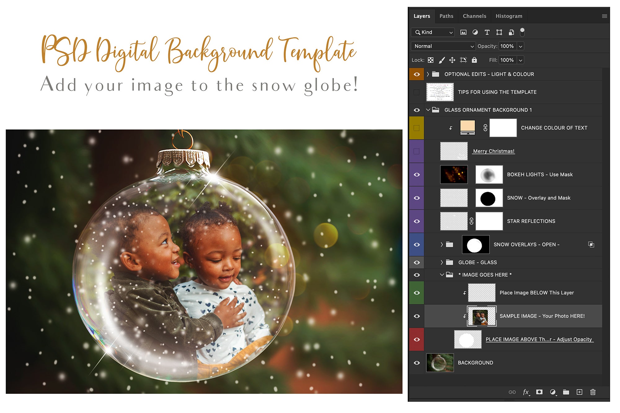Click the lock transparent pixels icon

[431, 60]
